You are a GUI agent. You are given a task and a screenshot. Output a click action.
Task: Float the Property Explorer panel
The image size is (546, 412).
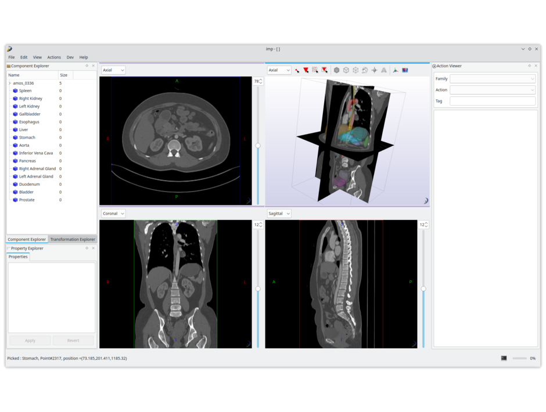coord(87,248)
